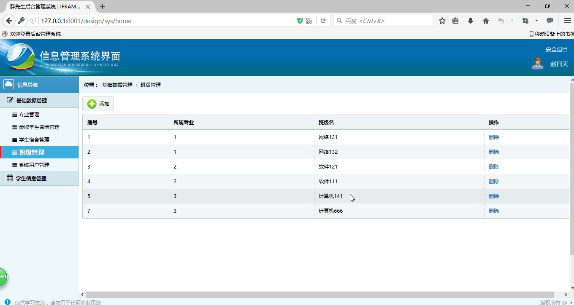574x305 pixels.
Task: Click the 信息管理系统界面 header title
Action: click(80, 56)
